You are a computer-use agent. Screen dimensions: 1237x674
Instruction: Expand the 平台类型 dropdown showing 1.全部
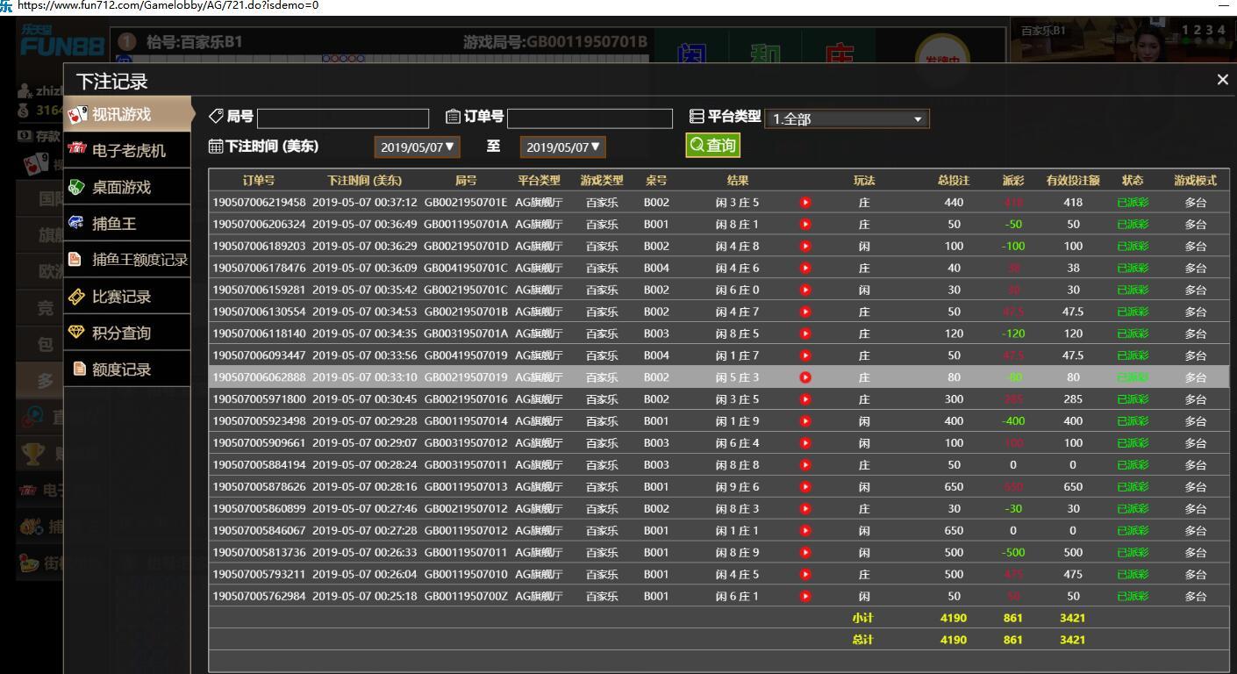(x=847, y=118)
